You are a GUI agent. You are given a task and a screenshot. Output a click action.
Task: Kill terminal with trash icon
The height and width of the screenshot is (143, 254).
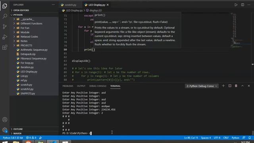click(x=236, y=86)
